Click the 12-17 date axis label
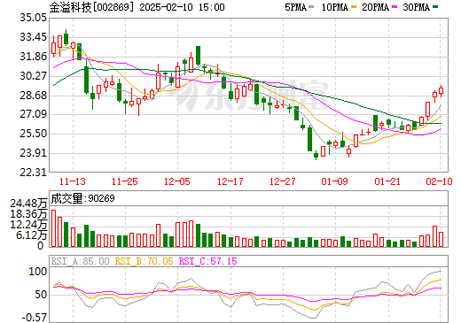The height and width of the screenshot is (323, 461). click(x=230, y=181)
